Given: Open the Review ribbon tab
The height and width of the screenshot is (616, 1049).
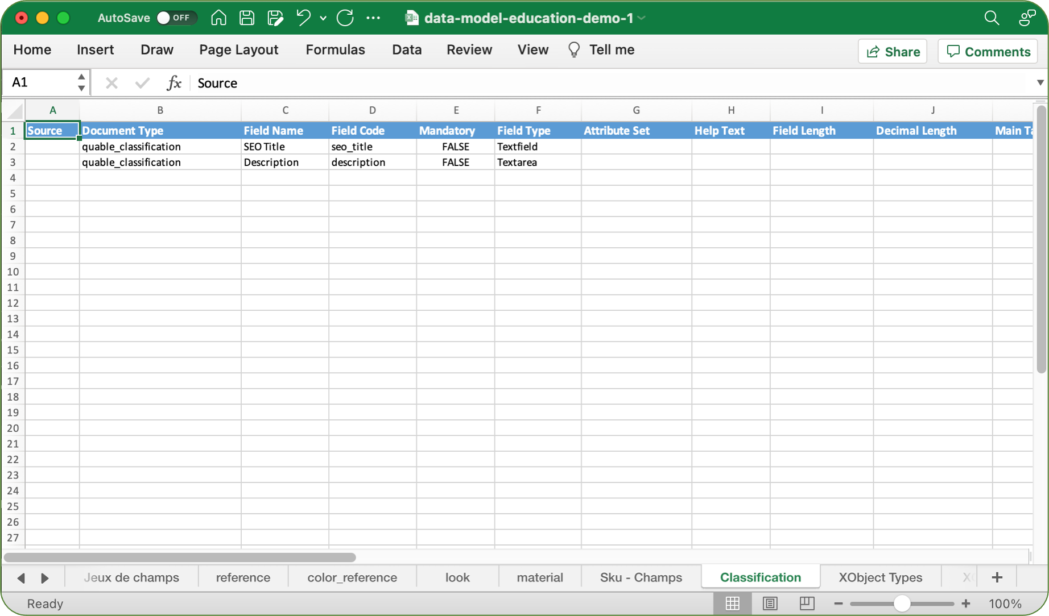Looking at the screenshot, I should point(469,50).
